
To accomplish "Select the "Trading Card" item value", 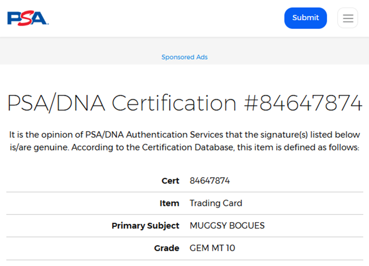I will tap(216, 204).
